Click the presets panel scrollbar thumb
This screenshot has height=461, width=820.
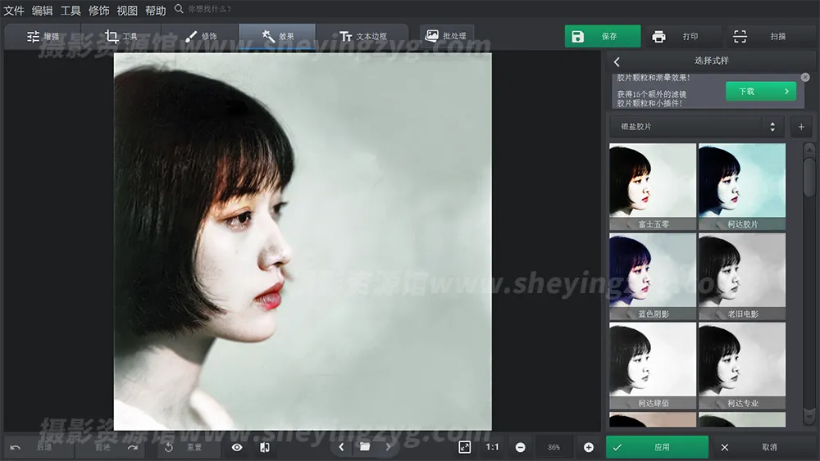(809, 178)
